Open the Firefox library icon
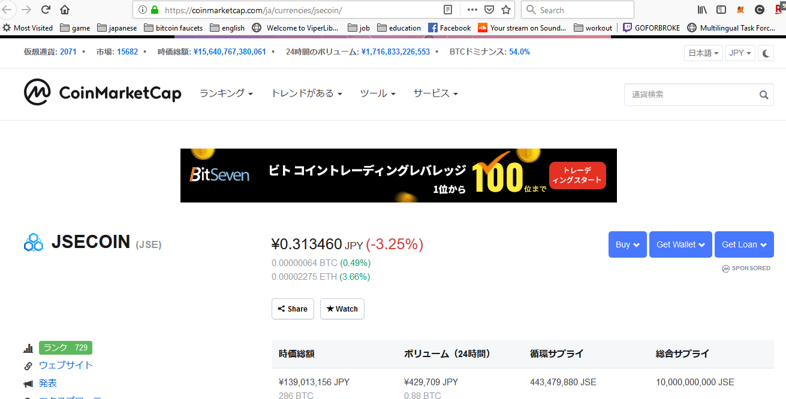The width and height of the screenshot is (786, 399). pos(703,10)
